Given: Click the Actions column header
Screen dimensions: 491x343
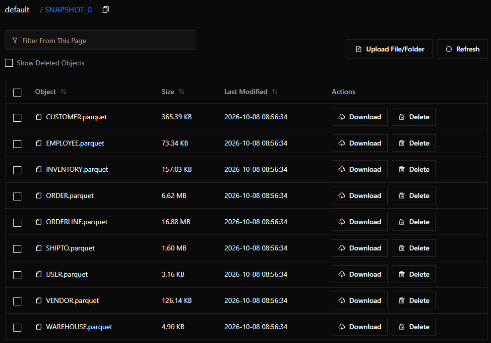Looking at the screenshot, I should 344,92.
